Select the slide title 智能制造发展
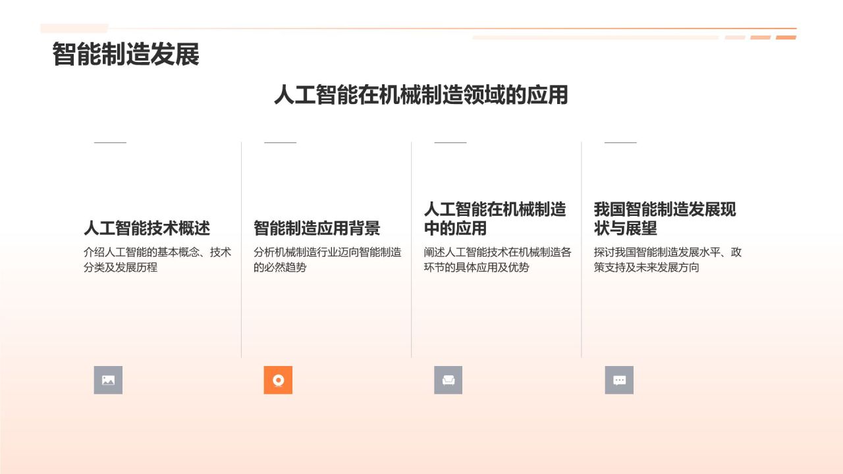843x474 pixels. click(126, 55)
